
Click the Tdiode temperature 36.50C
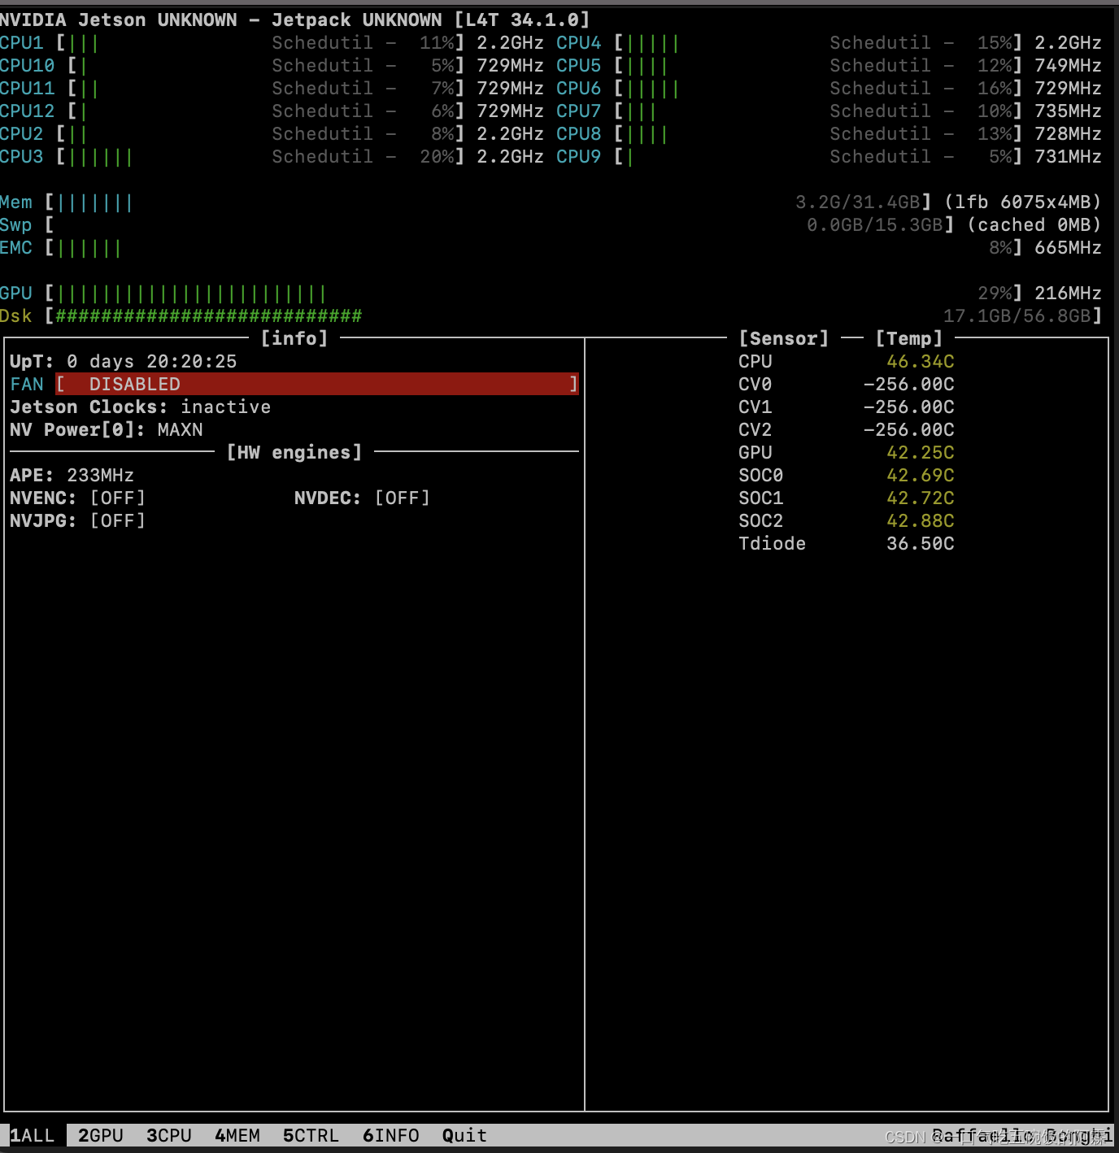[x=921, y=543]
